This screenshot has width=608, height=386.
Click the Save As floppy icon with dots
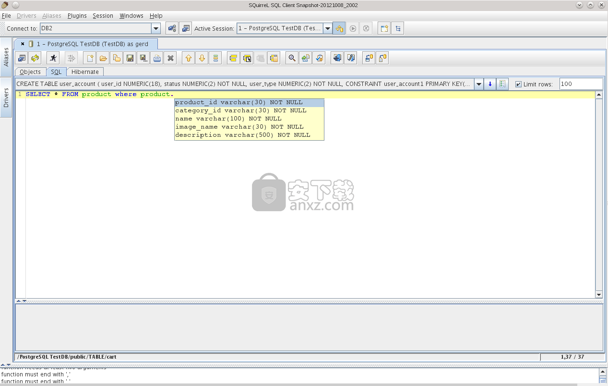tap(143, 58)
